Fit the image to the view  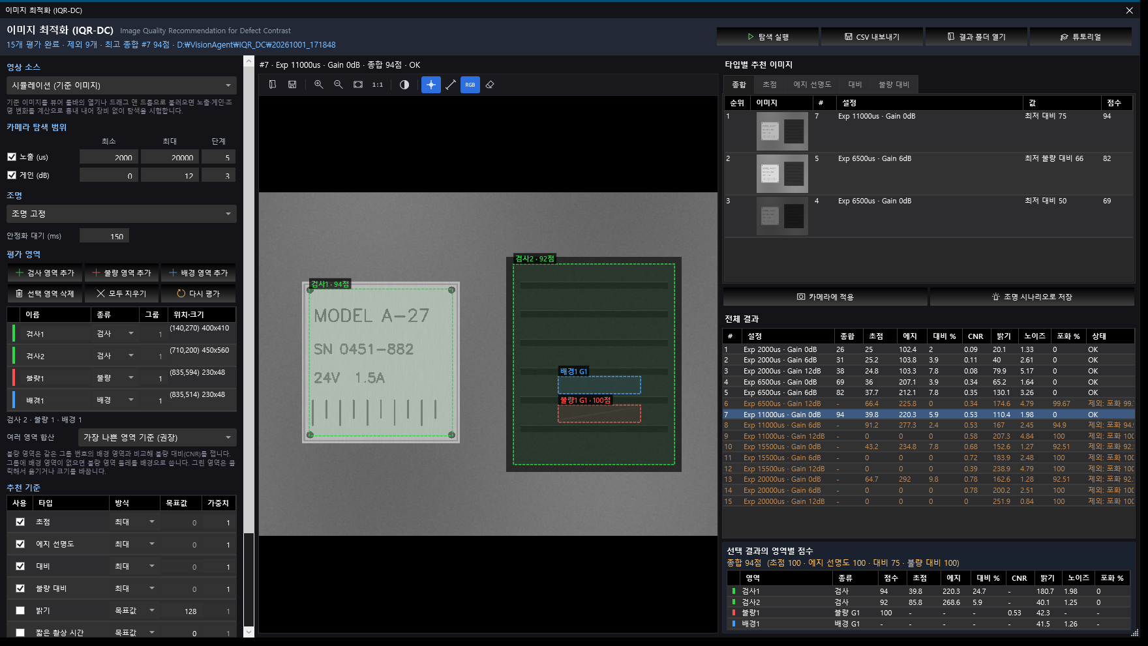[358, 85]
